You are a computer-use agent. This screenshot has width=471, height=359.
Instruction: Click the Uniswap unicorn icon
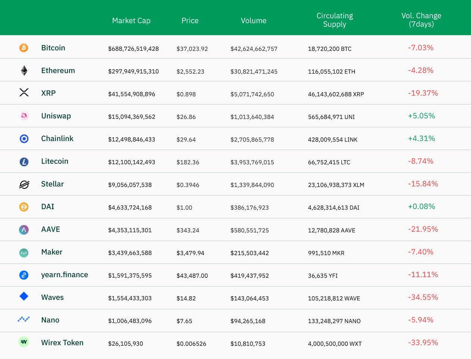[x=24, y=116]
